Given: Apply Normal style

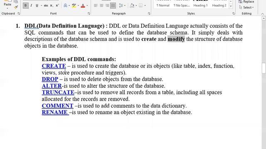Looking at the screenshot, I should 163,5.
